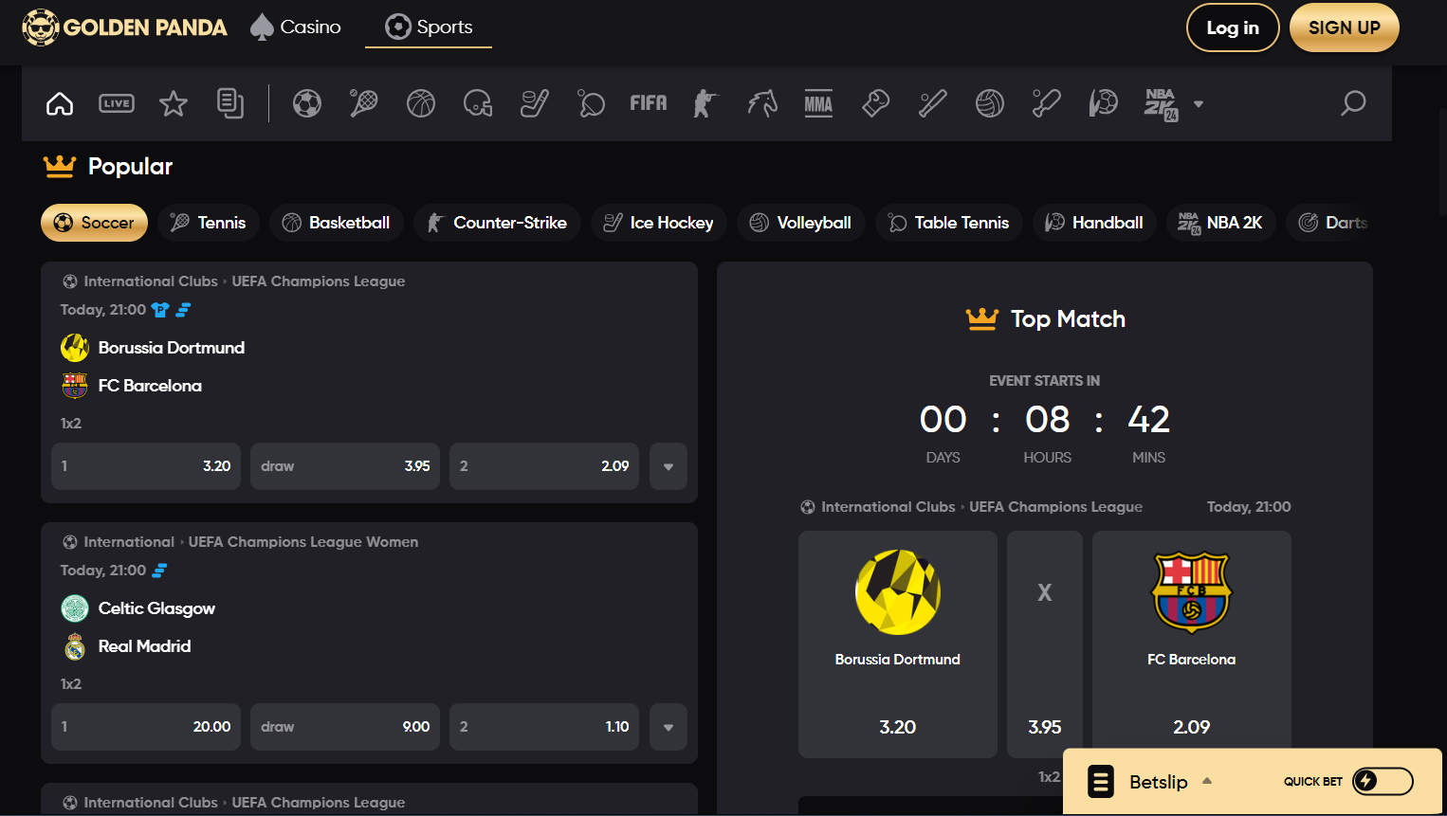Viewport: 1447px width, 816px height.
Task: Open the FIFA esports icon
Action: [x=649, y=103]
